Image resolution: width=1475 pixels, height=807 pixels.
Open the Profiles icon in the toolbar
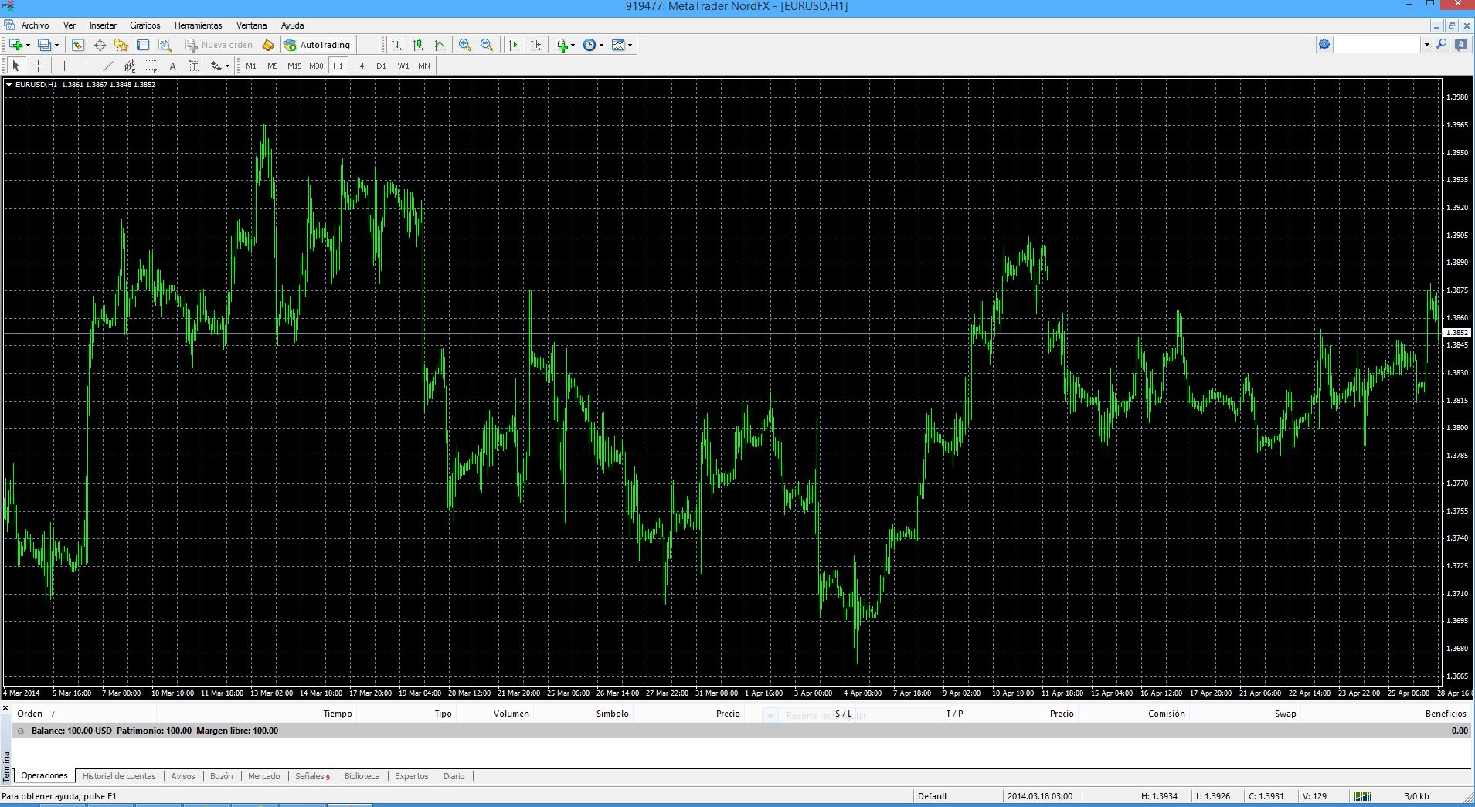point(45,45)
